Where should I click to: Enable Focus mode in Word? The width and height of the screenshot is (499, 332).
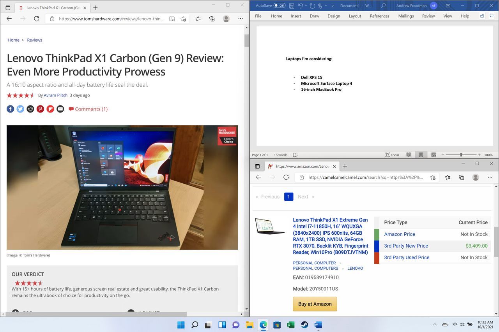coord(392,155)
